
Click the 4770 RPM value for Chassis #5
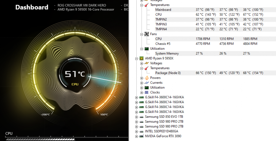tap(203, 44)
